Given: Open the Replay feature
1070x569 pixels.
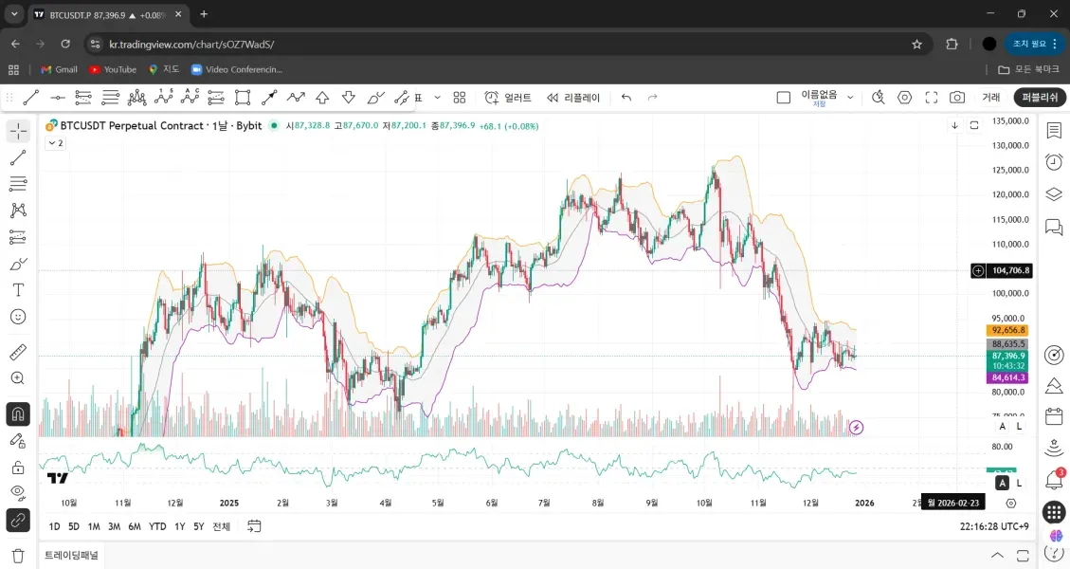Looking at the screenshot, I should (x=573, y=98).
